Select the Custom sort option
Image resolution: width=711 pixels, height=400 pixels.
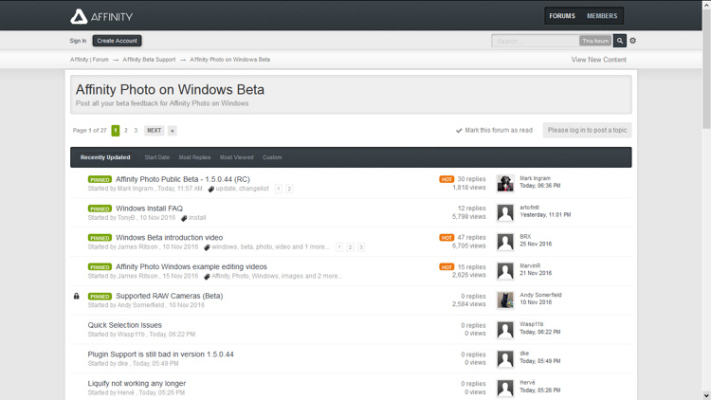tap(272, 157)
